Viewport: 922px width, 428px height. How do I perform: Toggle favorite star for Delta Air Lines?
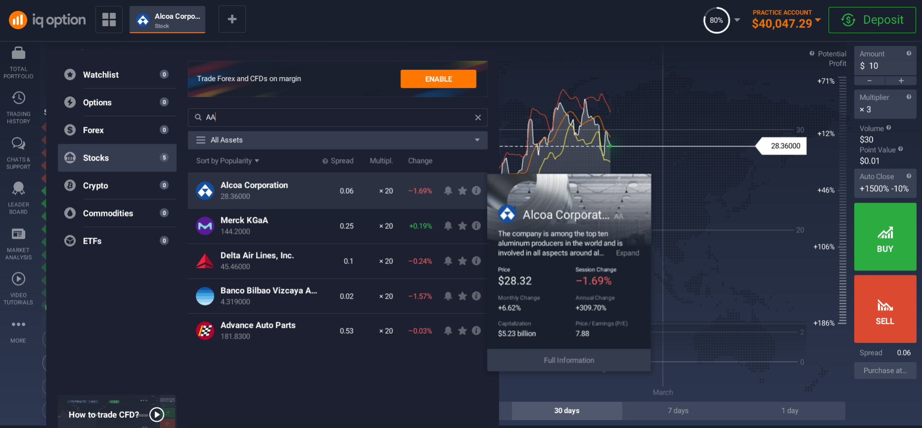(x=462, y=260)
